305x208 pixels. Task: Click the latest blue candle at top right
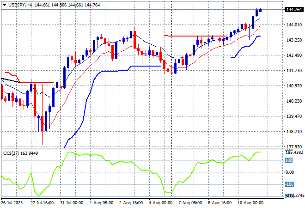261,10
